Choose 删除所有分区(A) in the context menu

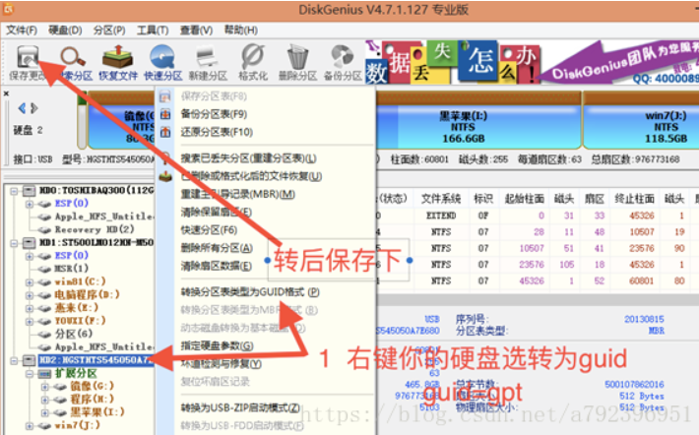[x=217, y=248]
